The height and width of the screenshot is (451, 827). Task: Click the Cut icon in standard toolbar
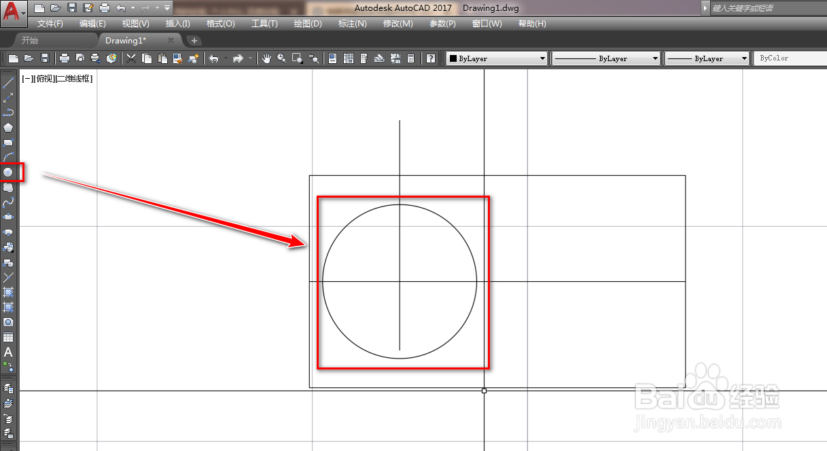131,58
